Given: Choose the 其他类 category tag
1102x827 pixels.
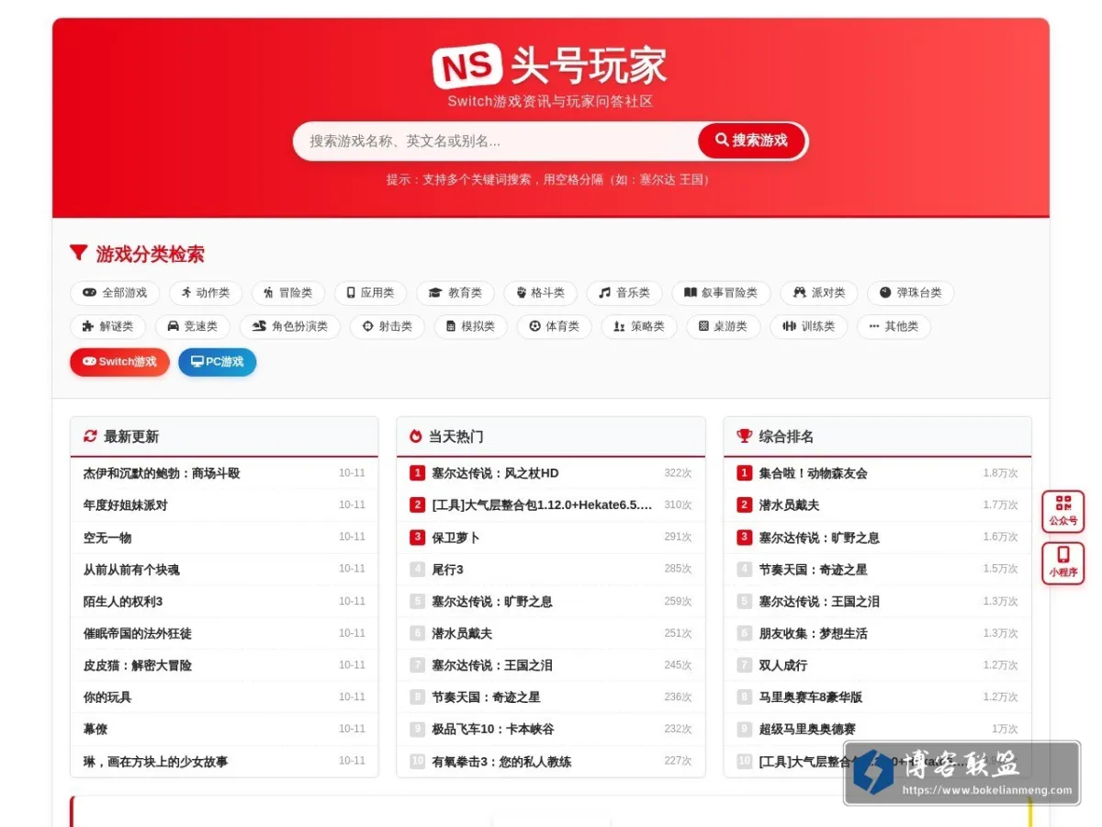Looking at the screenshot, I should (x=894, y=326).
